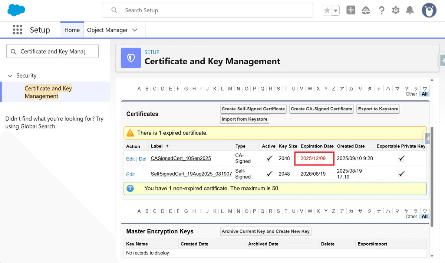
Task: Click the Key Name column header
Action: [137, 244]
